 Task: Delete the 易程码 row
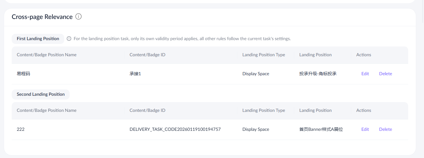[x=385, y=74]
